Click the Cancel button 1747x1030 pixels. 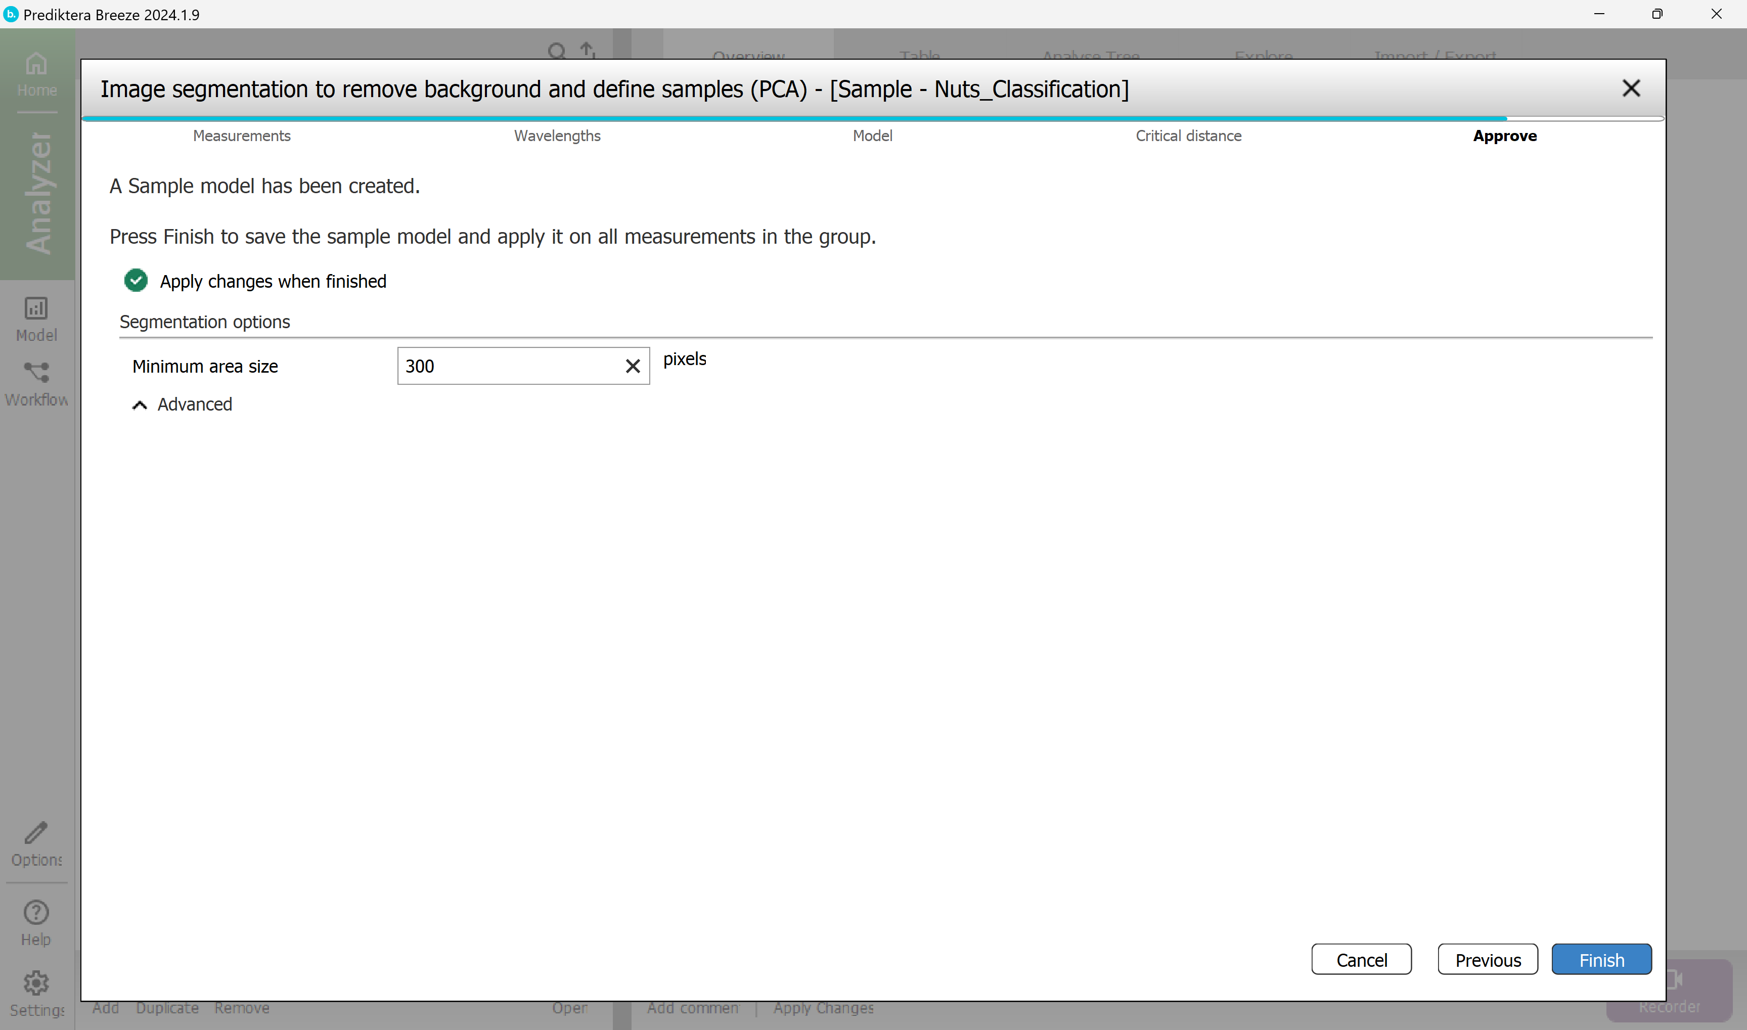(x=1360, y=959)
